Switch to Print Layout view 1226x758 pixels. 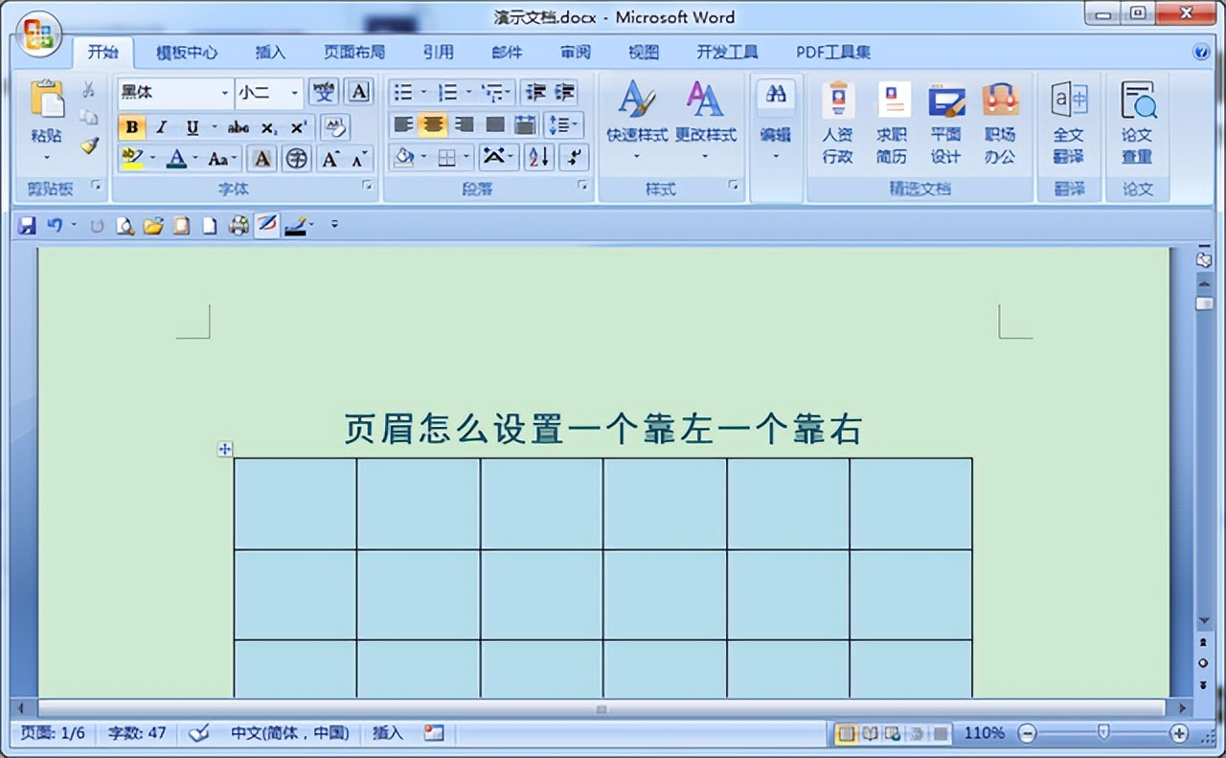tap(847, 733)
